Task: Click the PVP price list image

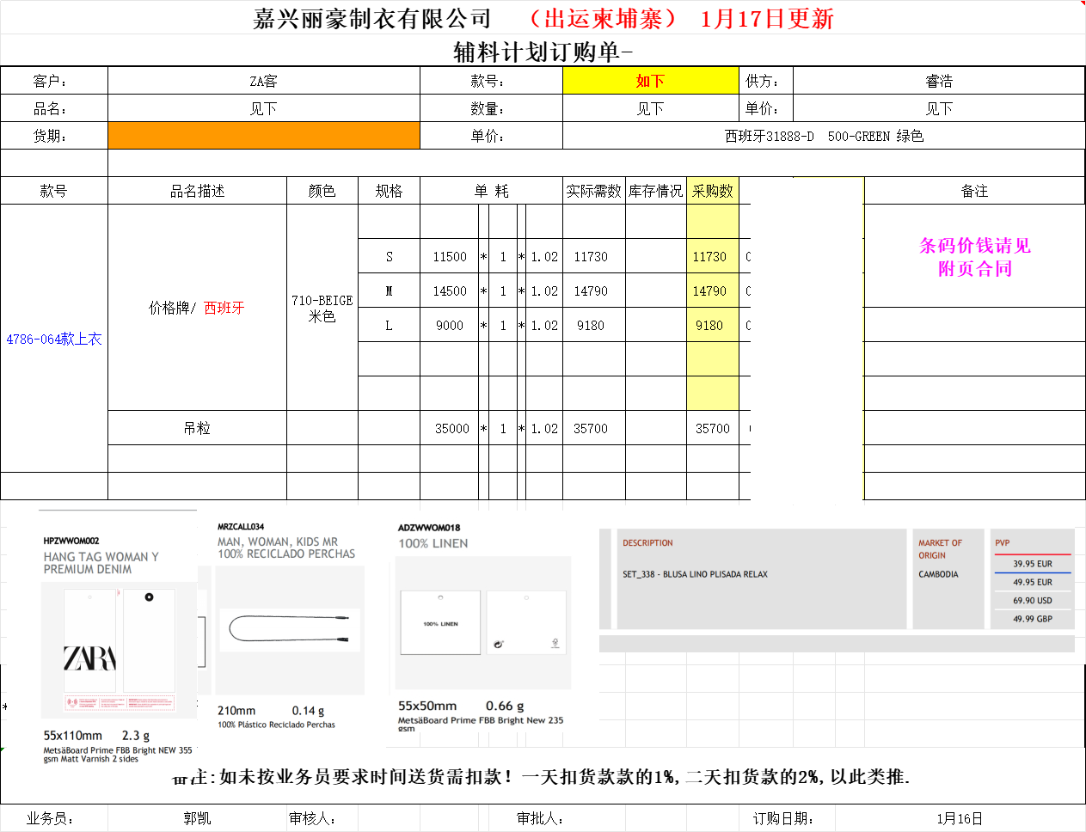Action: click(x=1032, y=580)
